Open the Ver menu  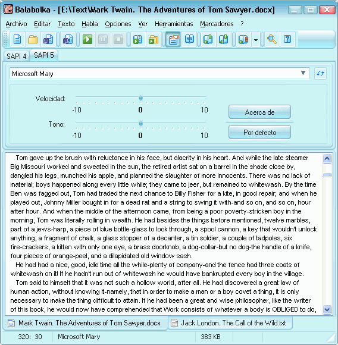143,24
